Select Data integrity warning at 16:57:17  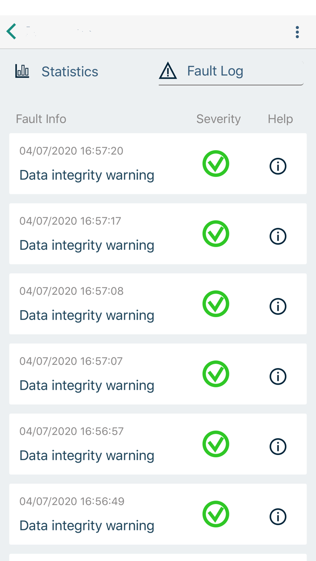click(87, 245)
